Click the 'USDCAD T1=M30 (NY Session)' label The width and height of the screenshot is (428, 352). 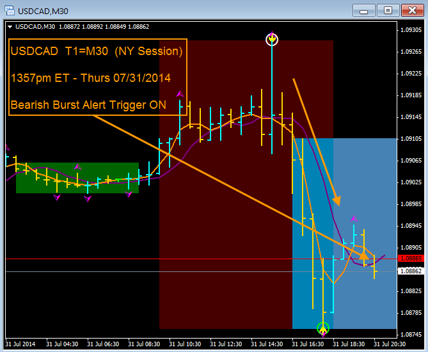pyautogui.click(x=97, y=51)
